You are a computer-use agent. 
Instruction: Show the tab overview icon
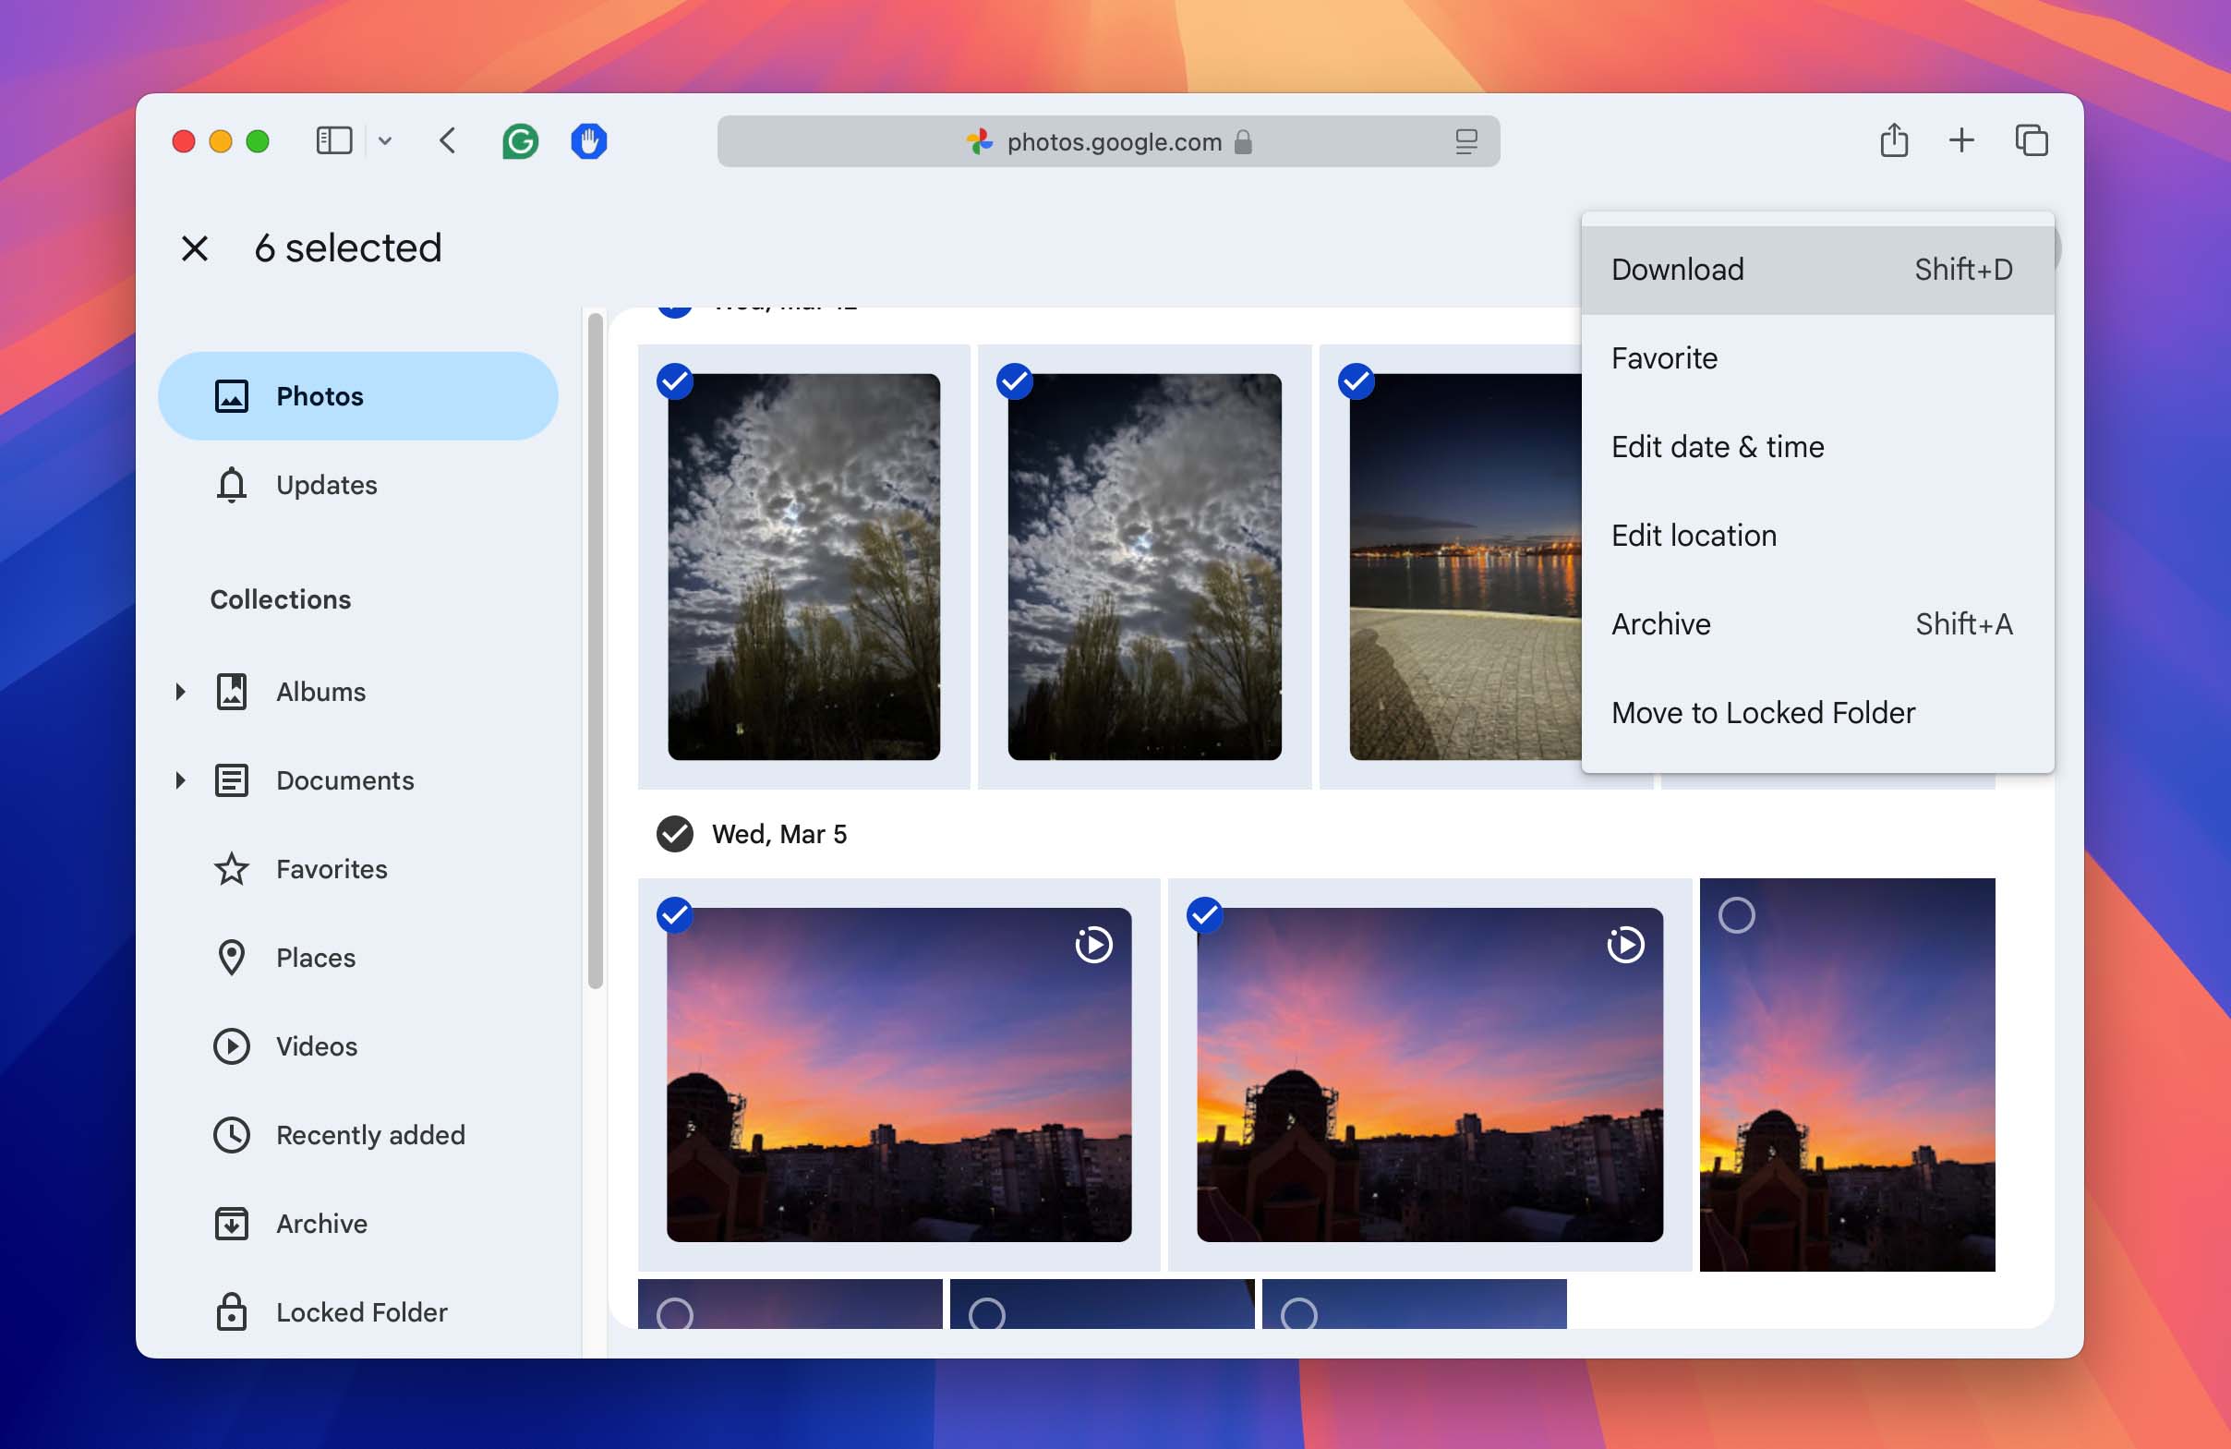(2032, 140)
